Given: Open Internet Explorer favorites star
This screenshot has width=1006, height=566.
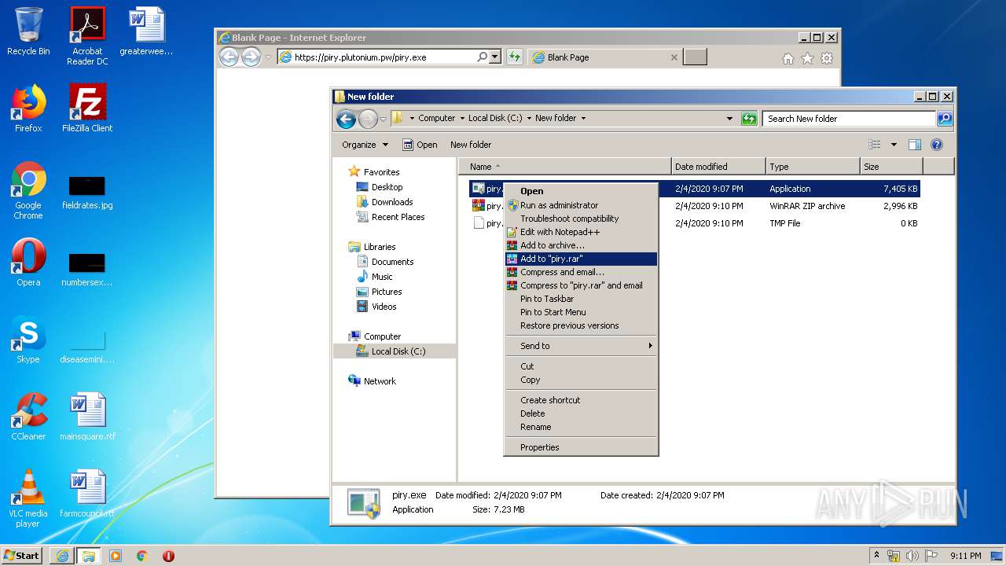Looking at the screenshot, I should click(807, 58).
